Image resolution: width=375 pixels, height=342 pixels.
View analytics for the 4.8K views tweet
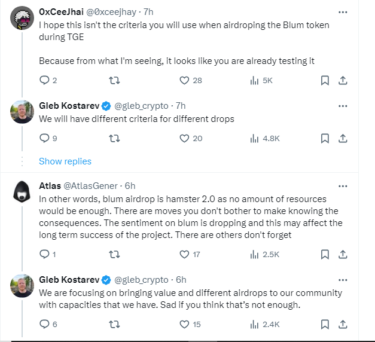click(x=254, y=138)
